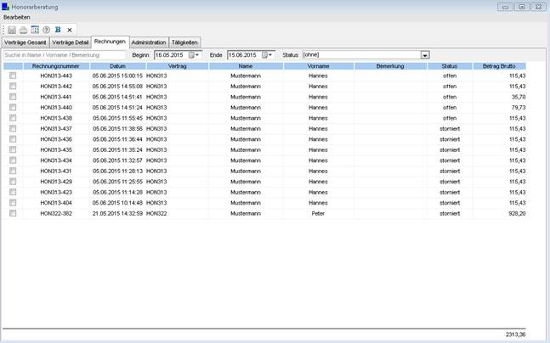Open the Beginn date picker dropdown
The width and height of the screenshot is (550, 343).
pos(198,55)
